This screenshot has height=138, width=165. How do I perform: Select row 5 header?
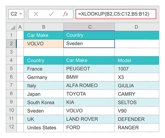pyautogui.click(x=11, y=69)
